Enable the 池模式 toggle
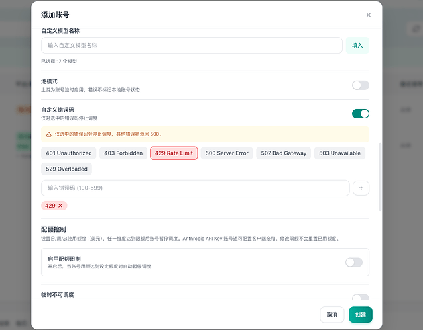423x330 pixels. click(361, 85)
